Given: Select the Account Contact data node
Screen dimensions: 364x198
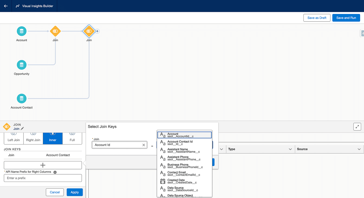Looking at the screenshot, I should coord(22,99).
